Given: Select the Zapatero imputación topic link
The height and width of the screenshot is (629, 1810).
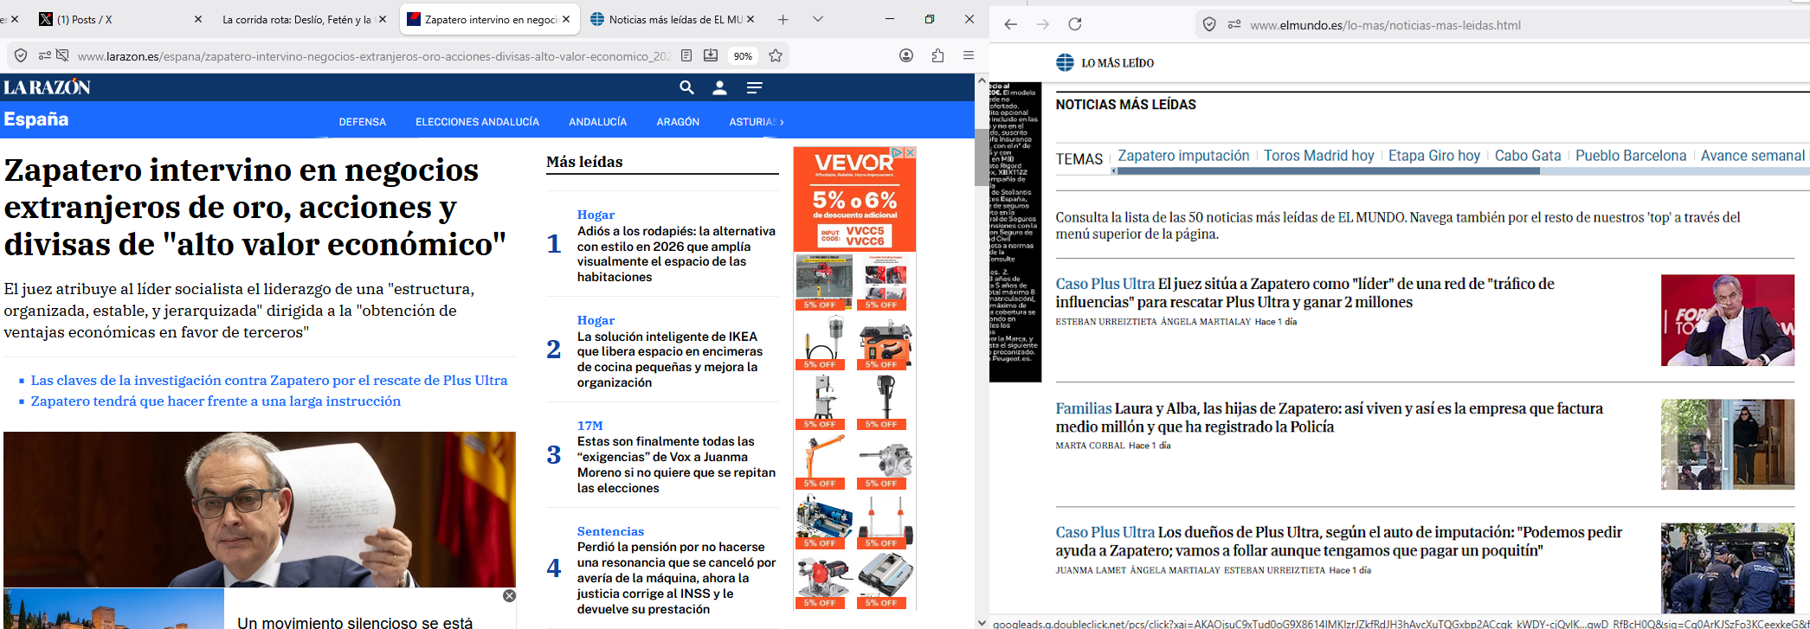Looking at the screenshot, I should click(x=1183, y=156).
